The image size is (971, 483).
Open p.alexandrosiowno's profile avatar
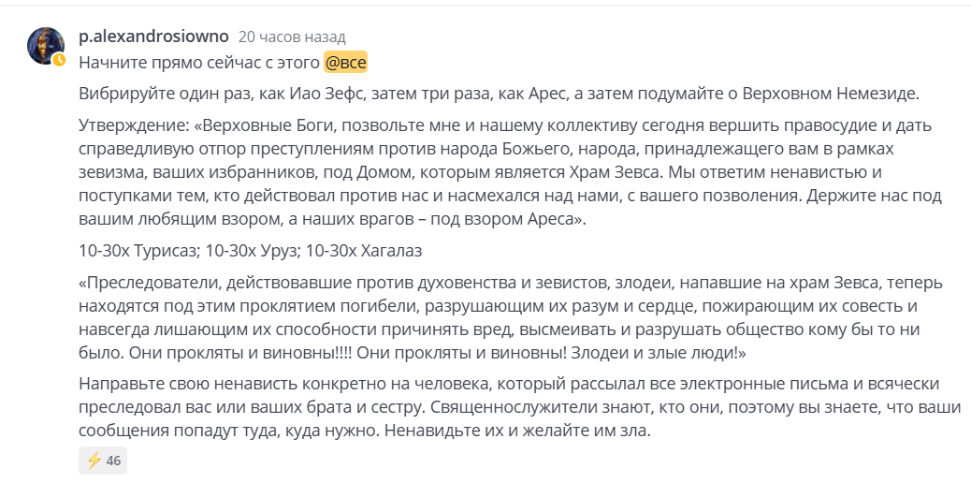pos(45,44)
